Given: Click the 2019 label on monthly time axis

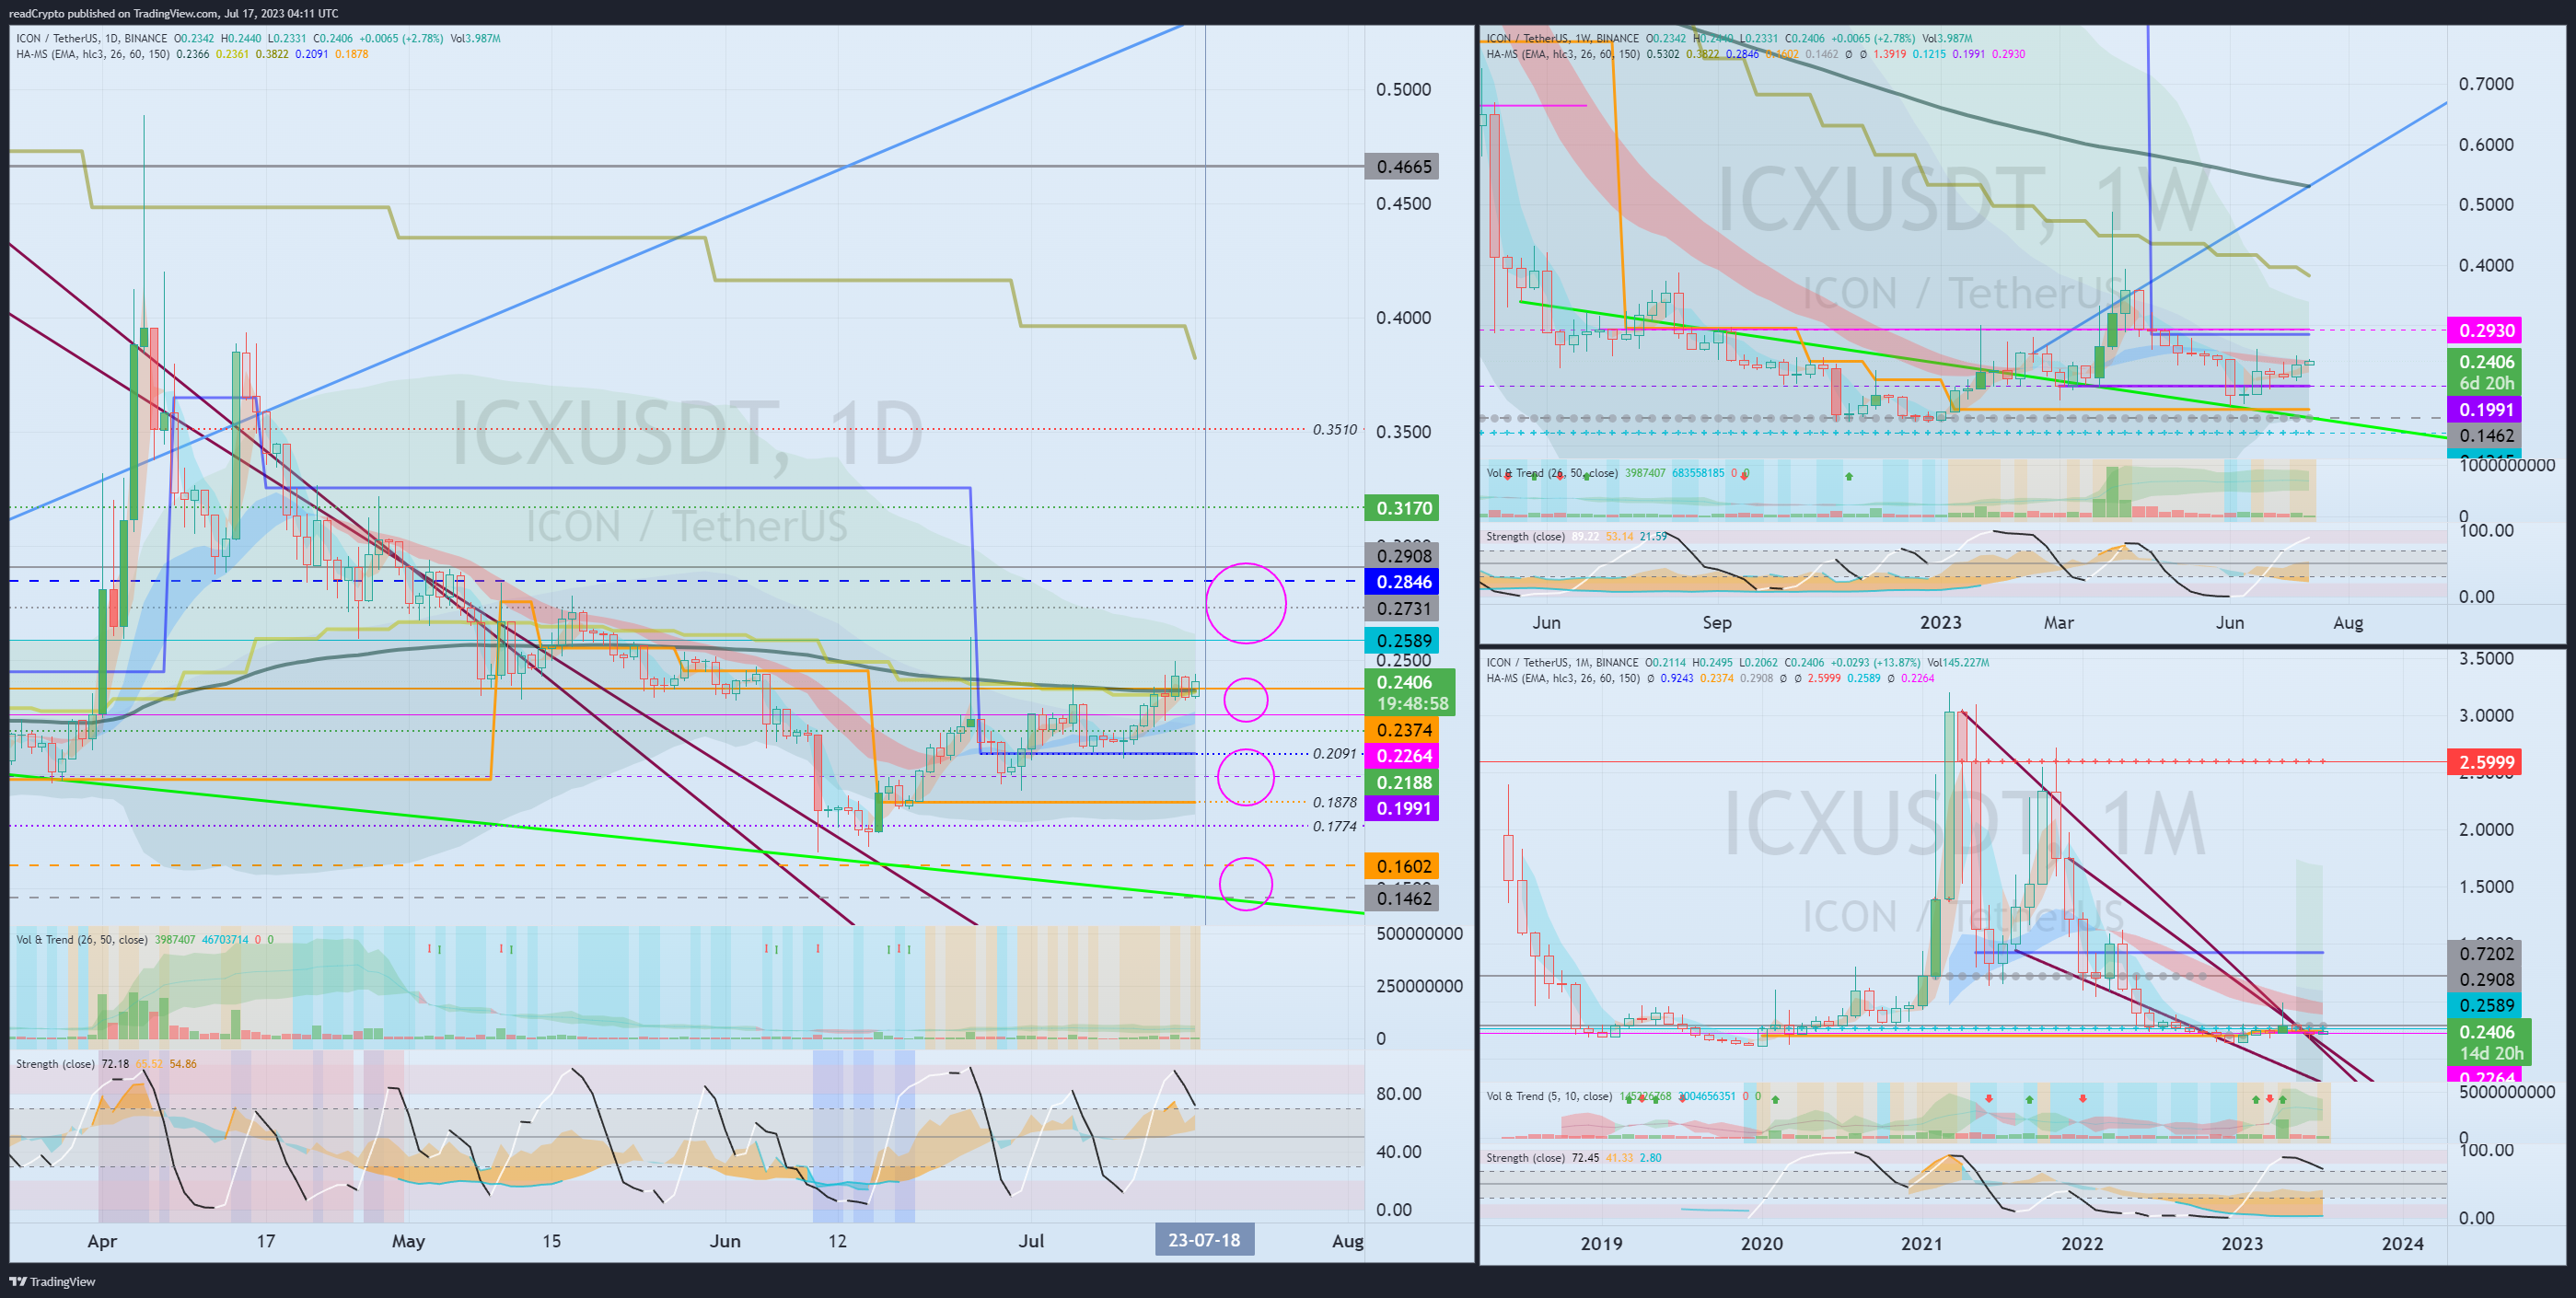Looking at the screenshot, I should (1601, 1243).
